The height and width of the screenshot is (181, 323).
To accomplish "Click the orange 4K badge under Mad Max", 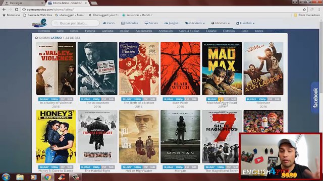I will pos(221,100).
